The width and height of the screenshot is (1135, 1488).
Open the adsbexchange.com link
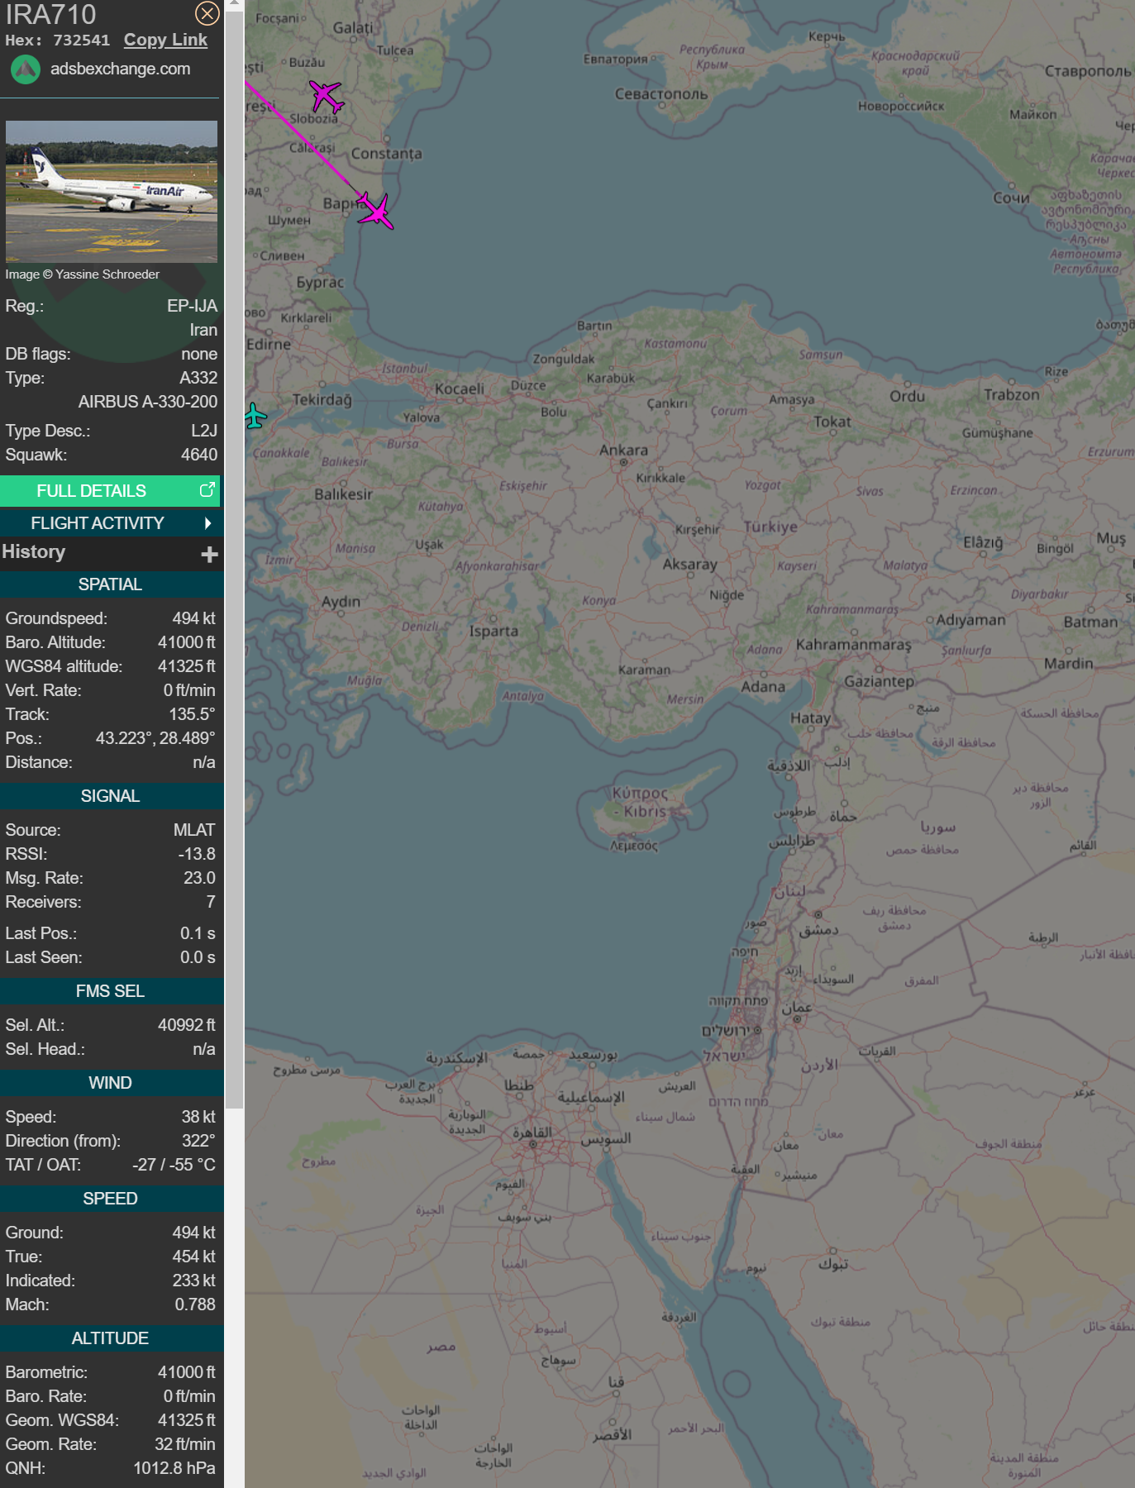click(x=120, y=69)
